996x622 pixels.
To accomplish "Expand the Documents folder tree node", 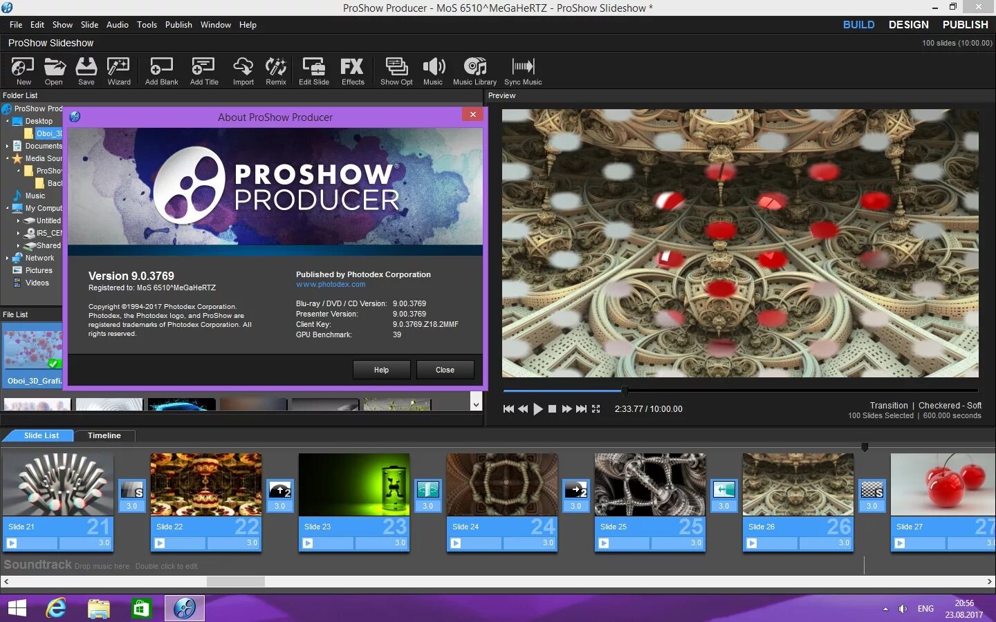I will [x=7, y=146].
